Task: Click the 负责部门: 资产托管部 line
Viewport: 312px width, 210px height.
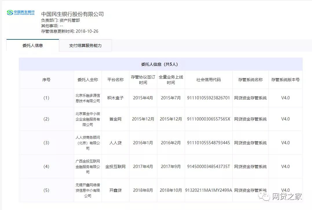Action: (61, 20)
